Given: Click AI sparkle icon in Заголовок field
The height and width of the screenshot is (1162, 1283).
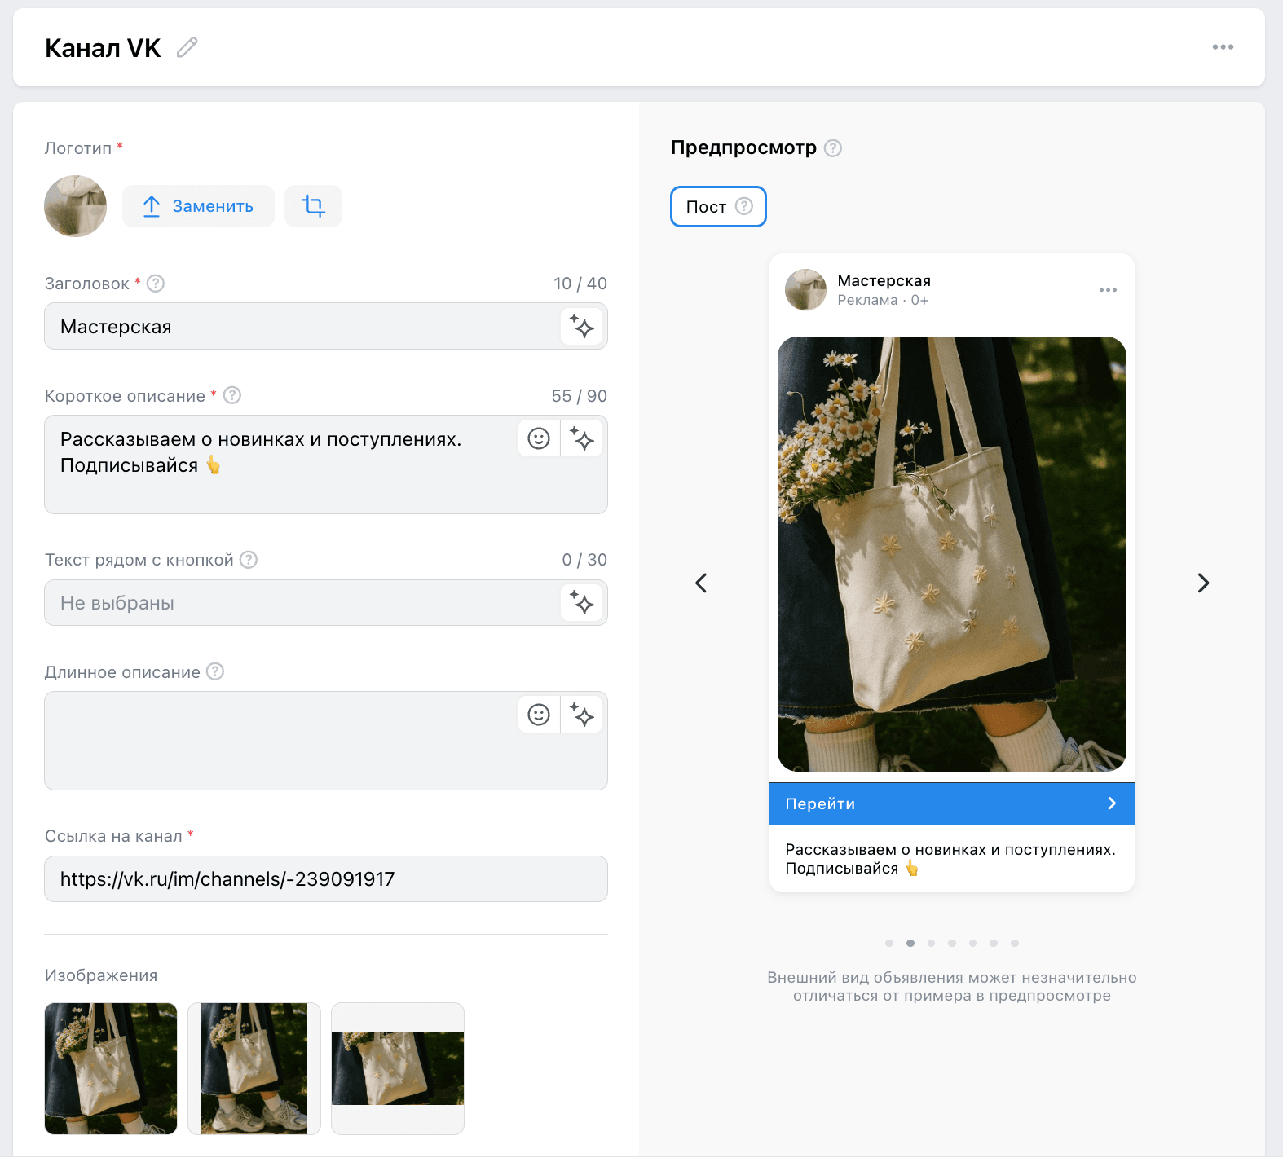Looking at the screenshot, I should (x=582, y=327).
